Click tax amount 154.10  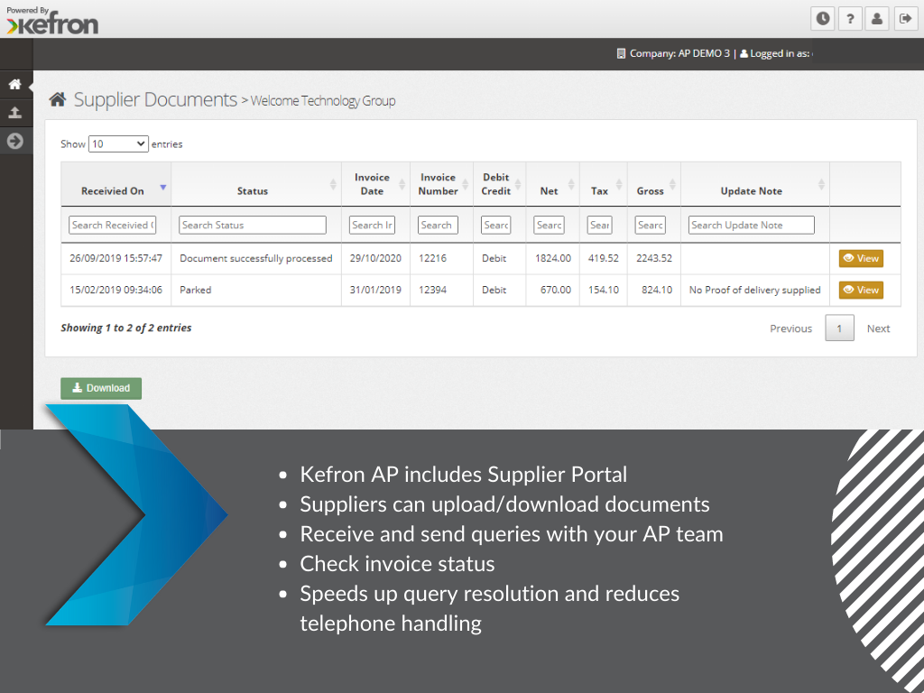pyautogui.click(x=604, y=290)
